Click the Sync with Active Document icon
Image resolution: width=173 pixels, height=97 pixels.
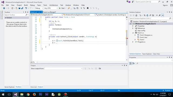[x=145, y=15]
